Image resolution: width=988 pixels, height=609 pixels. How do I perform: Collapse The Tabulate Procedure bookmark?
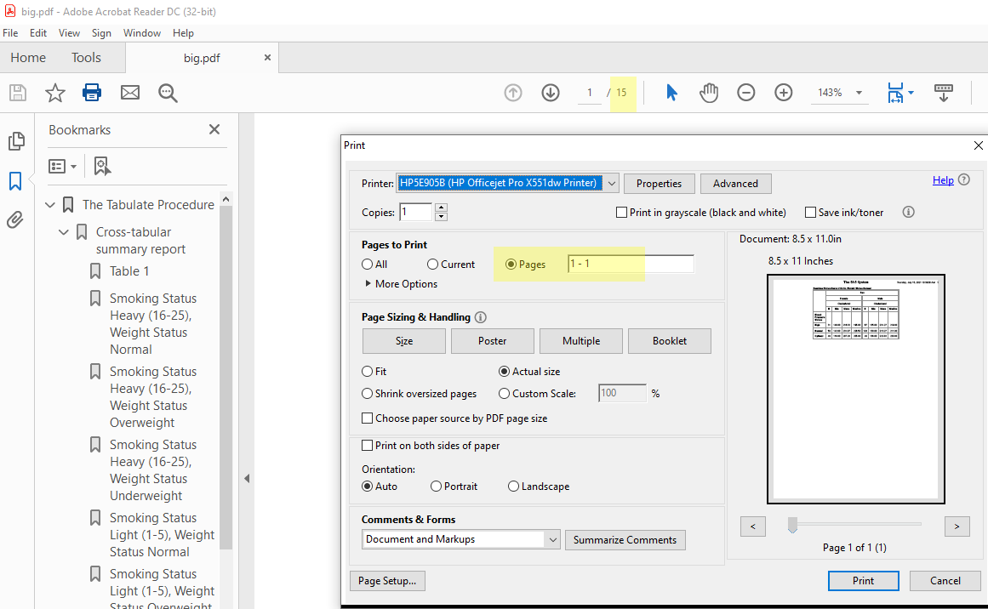point(50,204)
